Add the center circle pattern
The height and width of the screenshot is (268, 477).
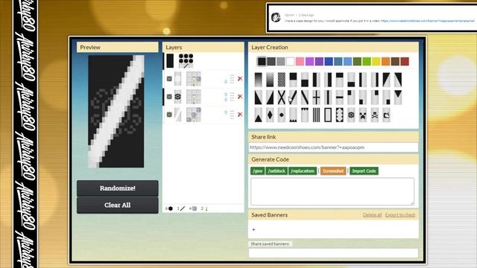coord(282,115)
